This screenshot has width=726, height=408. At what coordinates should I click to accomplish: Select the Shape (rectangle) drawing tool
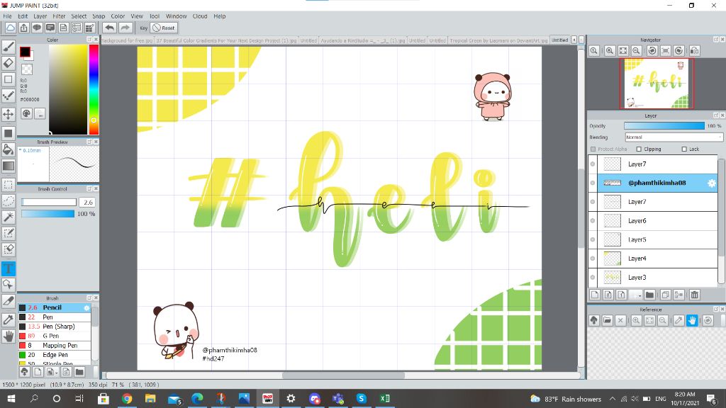click(x=9, y=79)
